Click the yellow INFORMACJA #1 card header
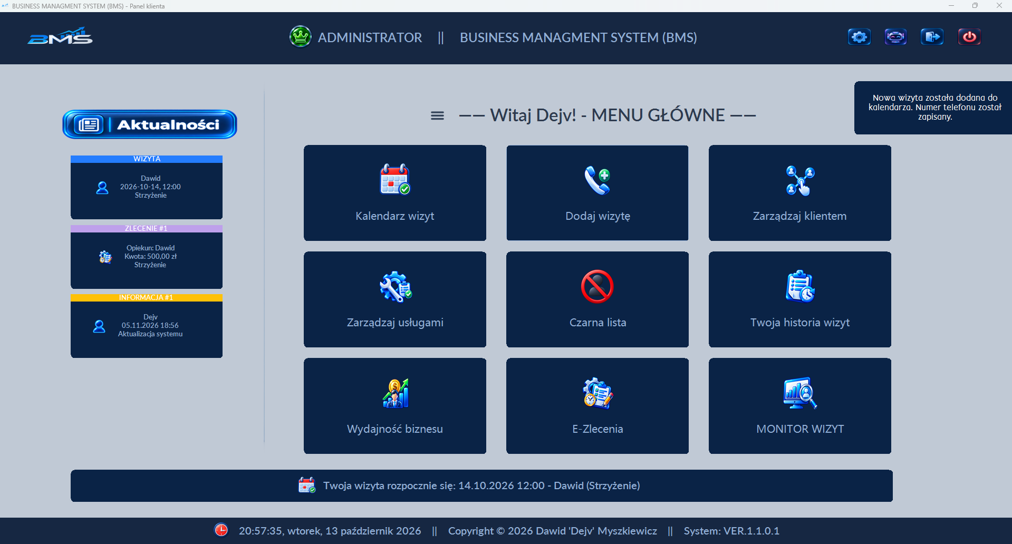 point(147,298)
